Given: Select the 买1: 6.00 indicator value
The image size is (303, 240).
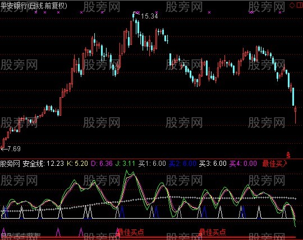Looking at the screenshot, I should pos(152,164).
